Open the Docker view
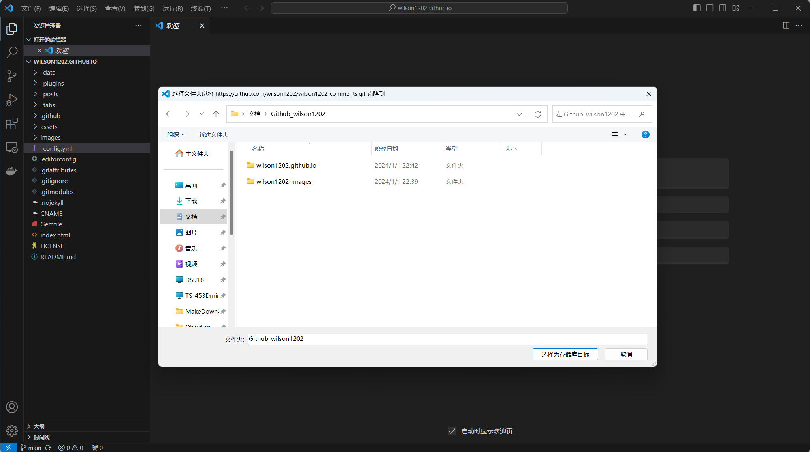 [x=12, y=171]
